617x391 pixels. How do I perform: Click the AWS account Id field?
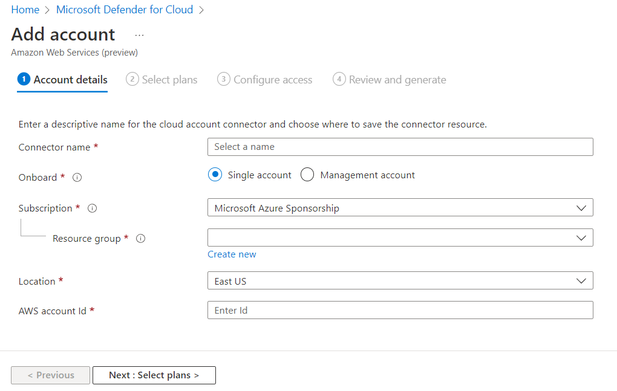(400, 310)
